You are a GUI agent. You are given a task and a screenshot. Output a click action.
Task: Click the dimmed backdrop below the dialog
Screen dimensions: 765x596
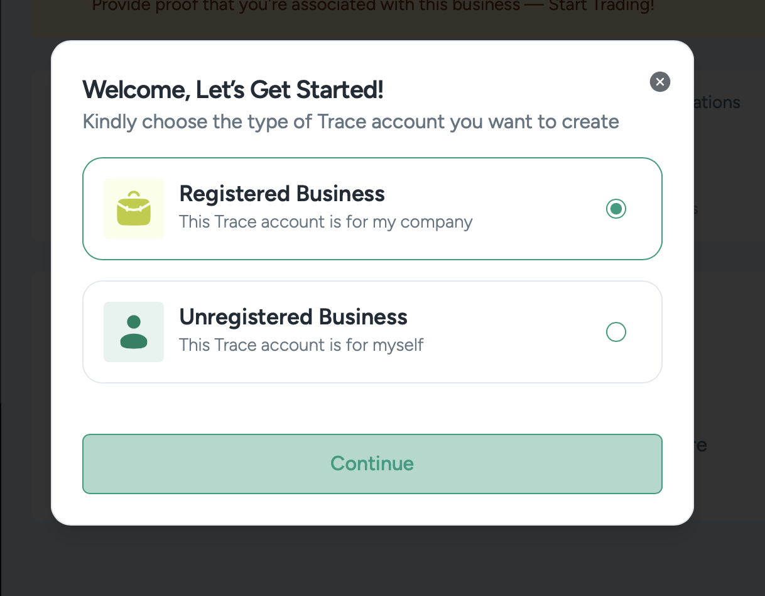coord(377,560)
